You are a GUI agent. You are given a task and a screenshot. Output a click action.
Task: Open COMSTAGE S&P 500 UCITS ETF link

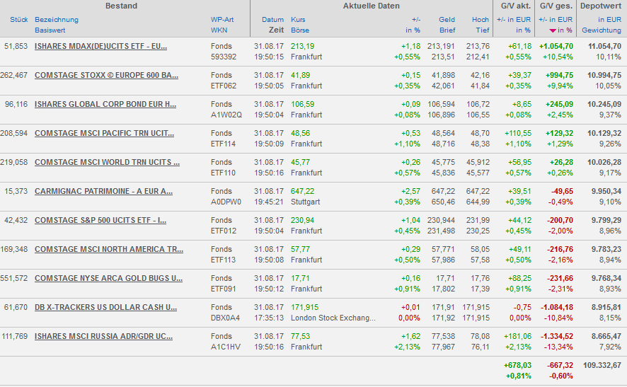tap(100, 220)
